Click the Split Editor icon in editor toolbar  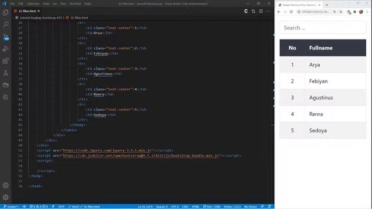(x=261, y=11)
